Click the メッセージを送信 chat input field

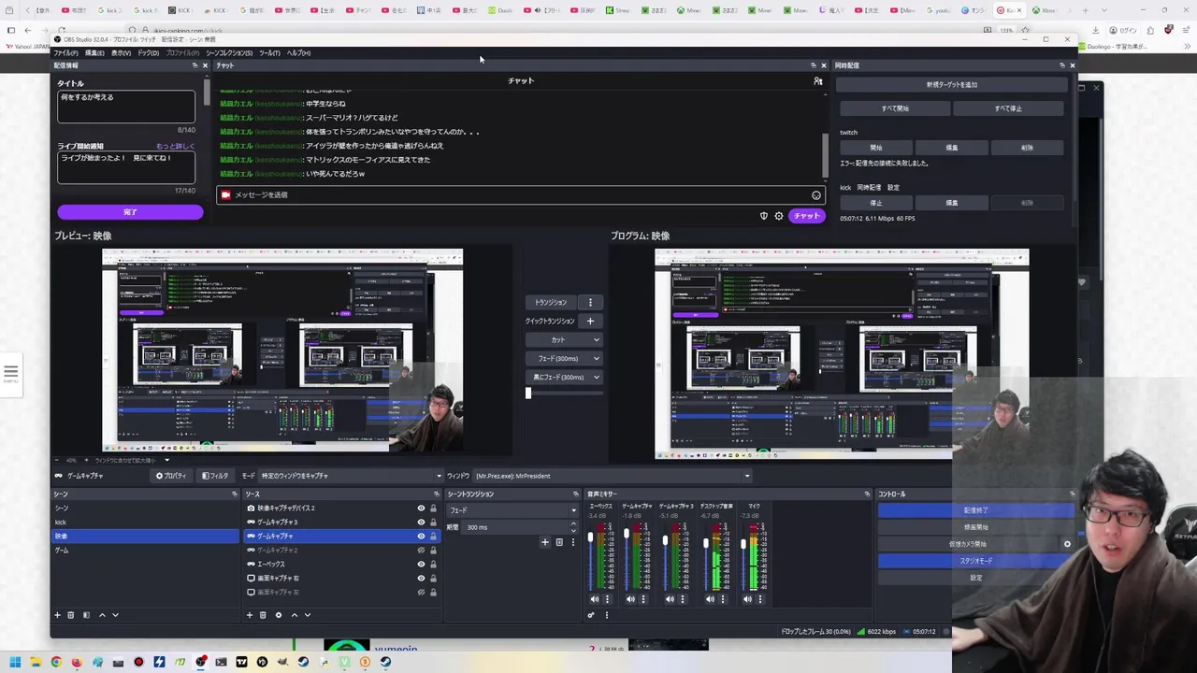pos(519,195)
